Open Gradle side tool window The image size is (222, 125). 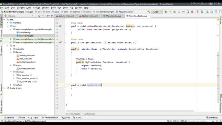[221, 20]
